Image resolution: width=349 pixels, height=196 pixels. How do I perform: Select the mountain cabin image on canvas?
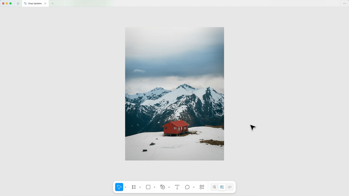tap(174, 94)
